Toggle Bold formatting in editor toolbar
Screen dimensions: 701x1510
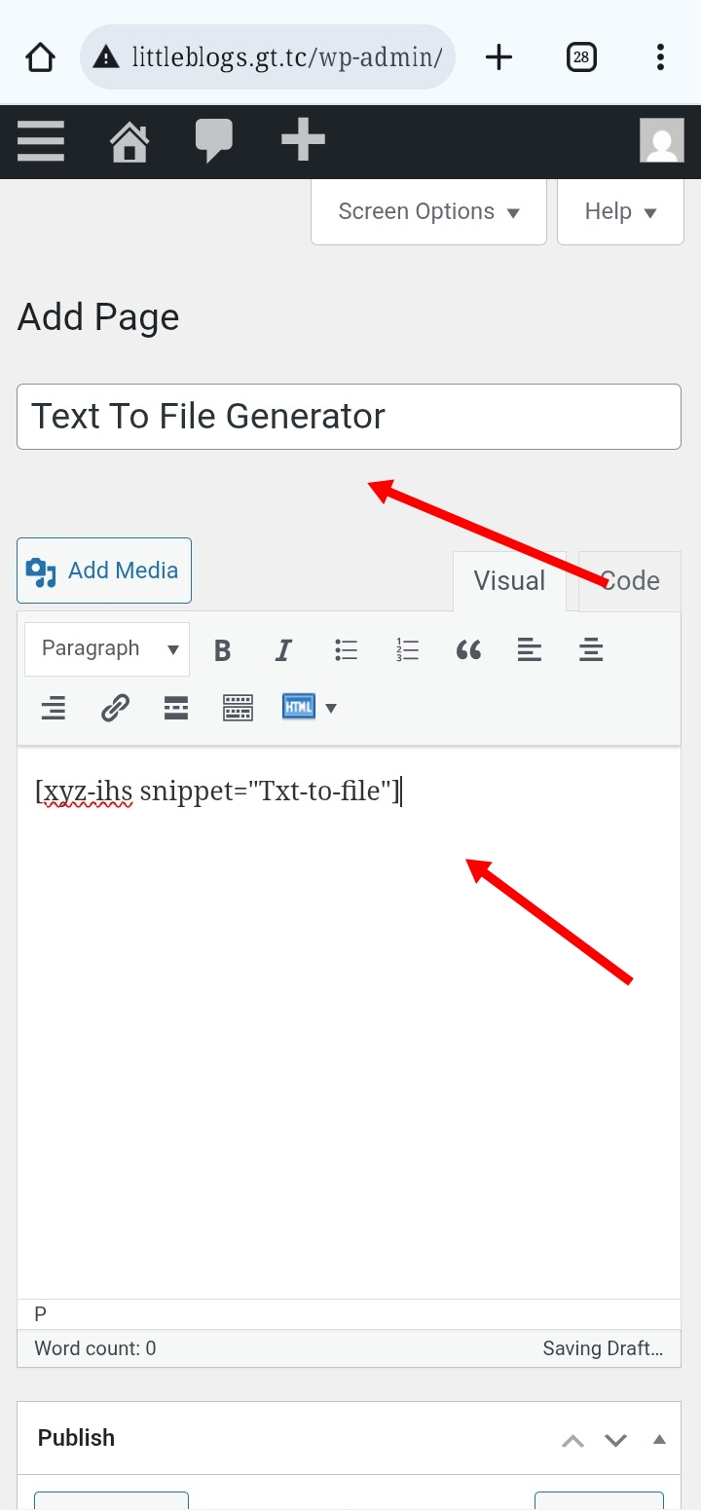point(223,650)
